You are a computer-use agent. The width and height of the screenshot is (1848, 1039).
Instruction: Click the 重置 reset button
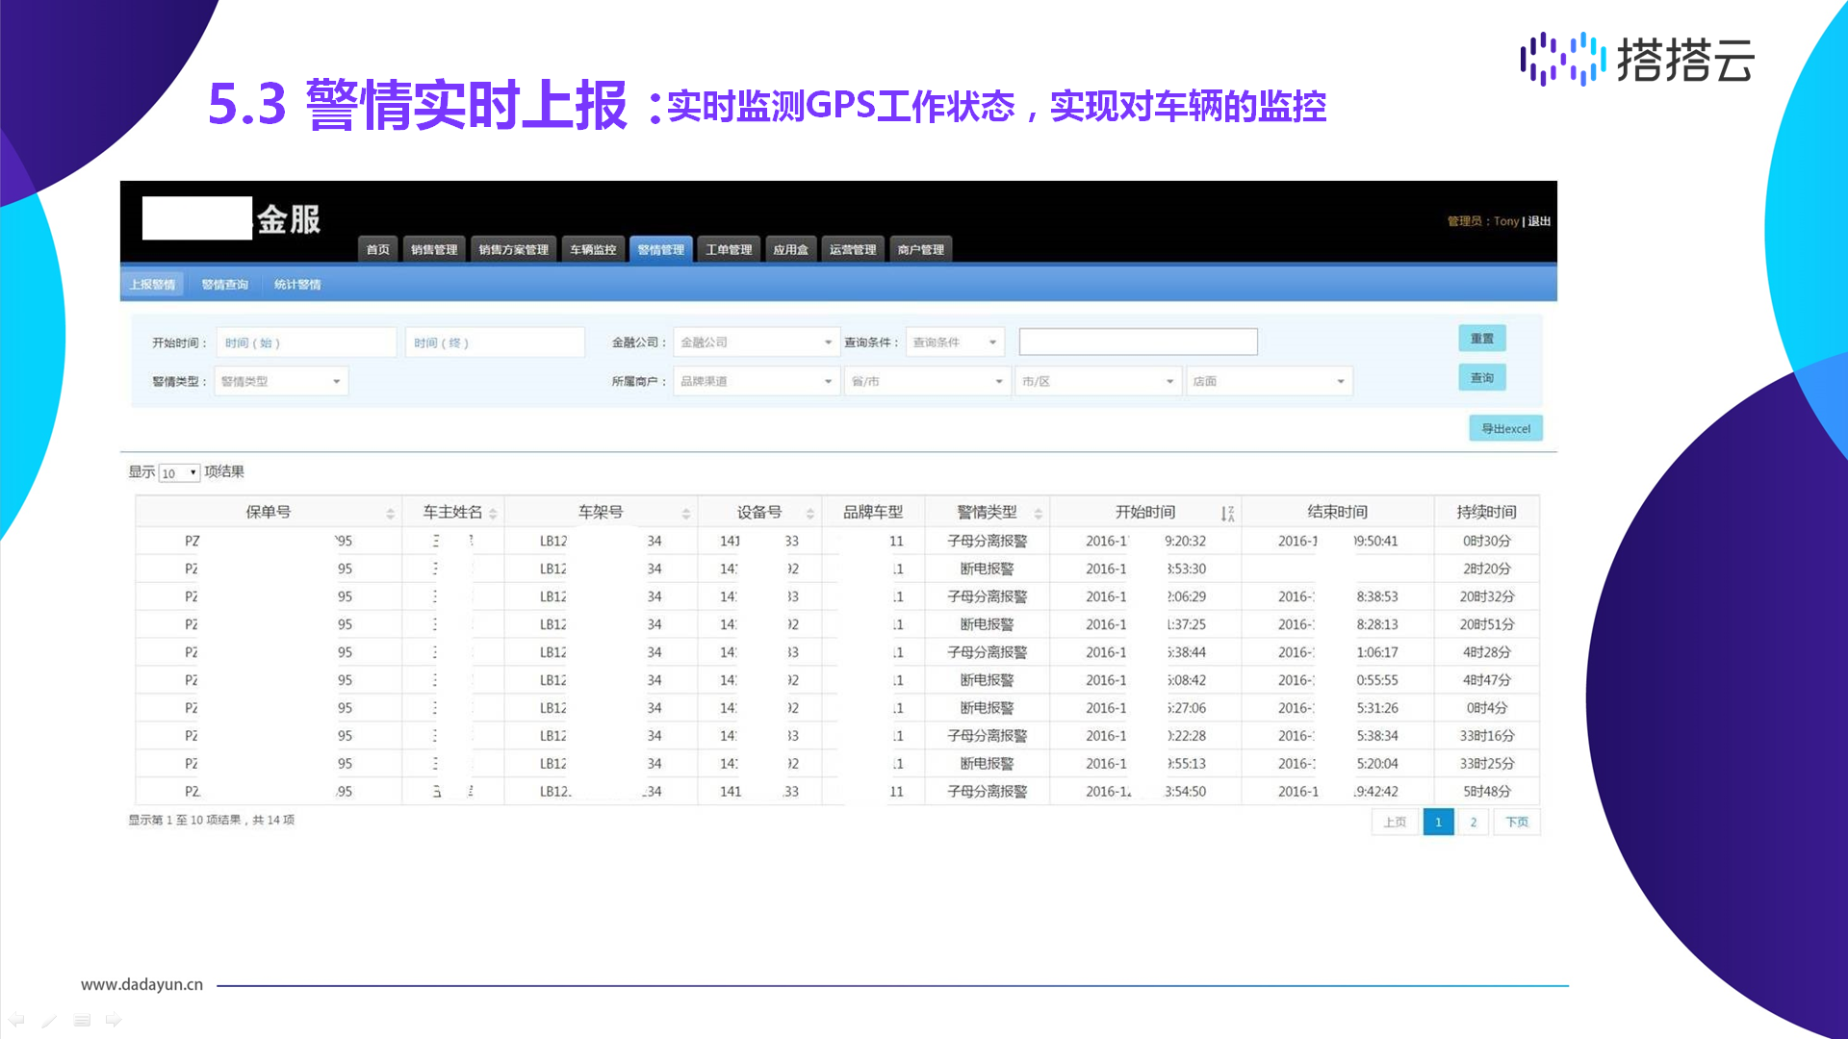[x=1481, y=339]
